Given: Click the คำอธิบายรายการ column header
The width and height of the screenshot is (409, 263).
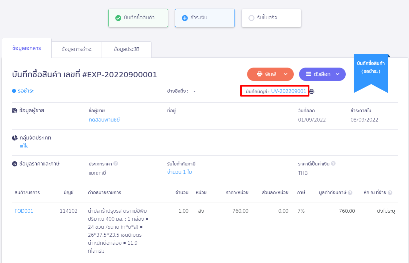Looking at the screenshot, I should [x=104, y=192].
